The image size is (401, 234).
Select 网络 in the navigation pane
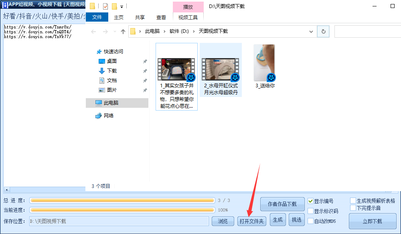(108, 116)
